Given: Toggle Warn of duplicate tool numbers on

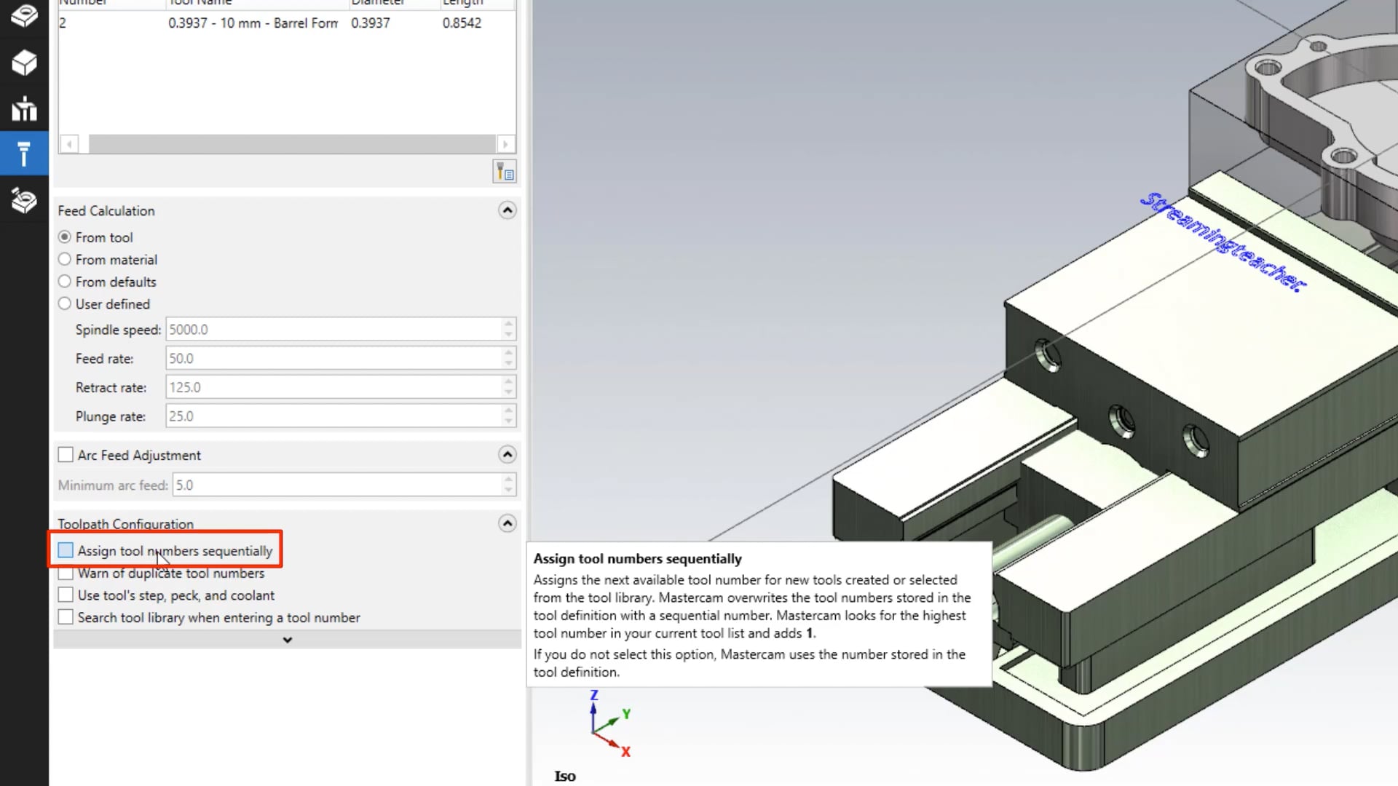Looking at the screenshot, I should pos(64,573).
